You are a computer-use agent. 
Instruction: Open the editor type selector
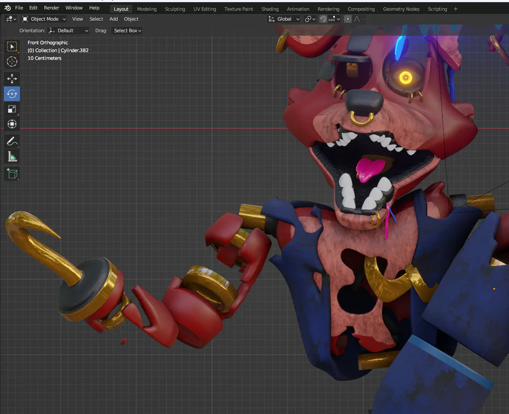11,19
